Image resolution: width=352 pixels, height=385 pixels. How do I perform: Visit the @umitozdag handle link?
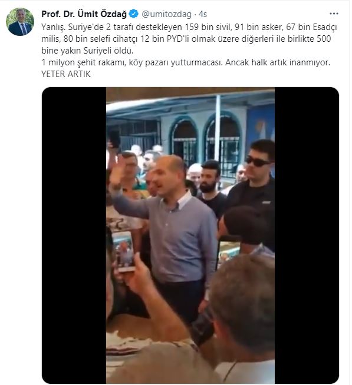tap(166, 14)
